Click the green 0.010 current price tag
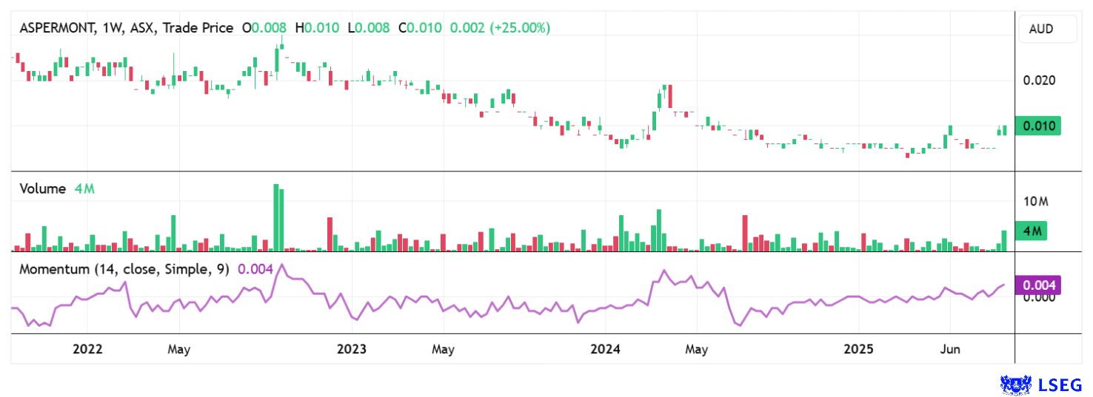The width and height of the screenshot is (1093, 397). (1038, 126)
